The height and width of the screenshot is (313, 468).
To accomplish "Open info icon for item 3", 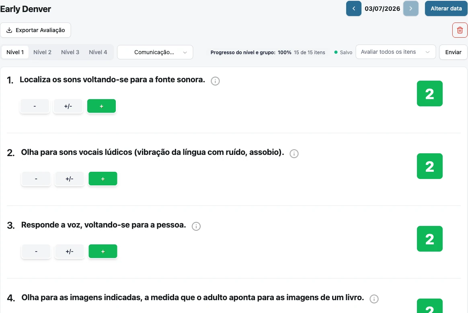I will [196, 226].
